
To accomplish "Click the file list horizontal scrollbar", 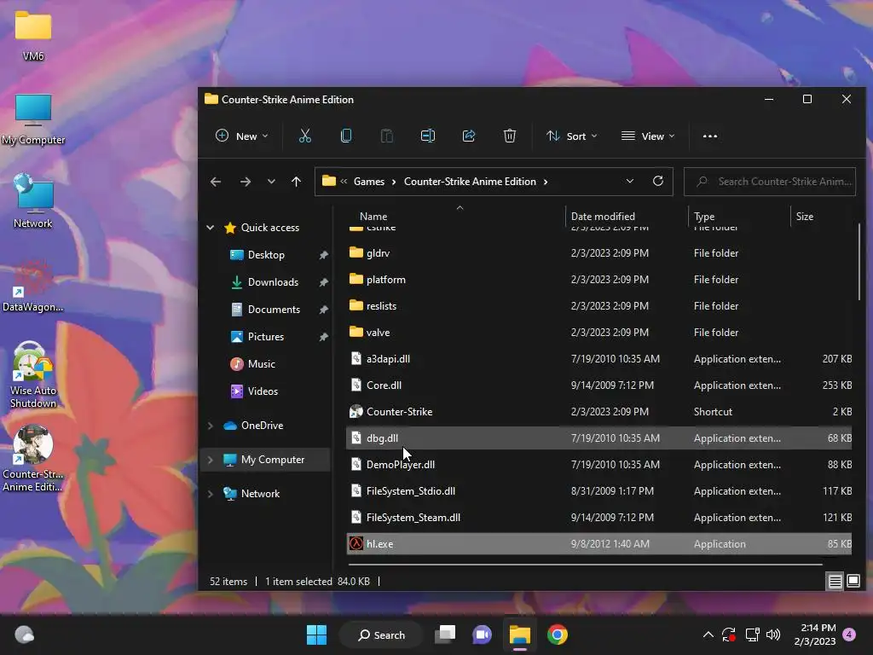I will [x=585, y=565].
